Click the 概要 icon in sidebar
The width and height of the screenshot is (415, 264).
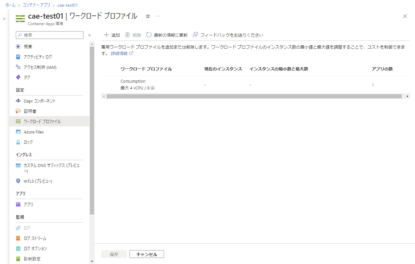18,47
